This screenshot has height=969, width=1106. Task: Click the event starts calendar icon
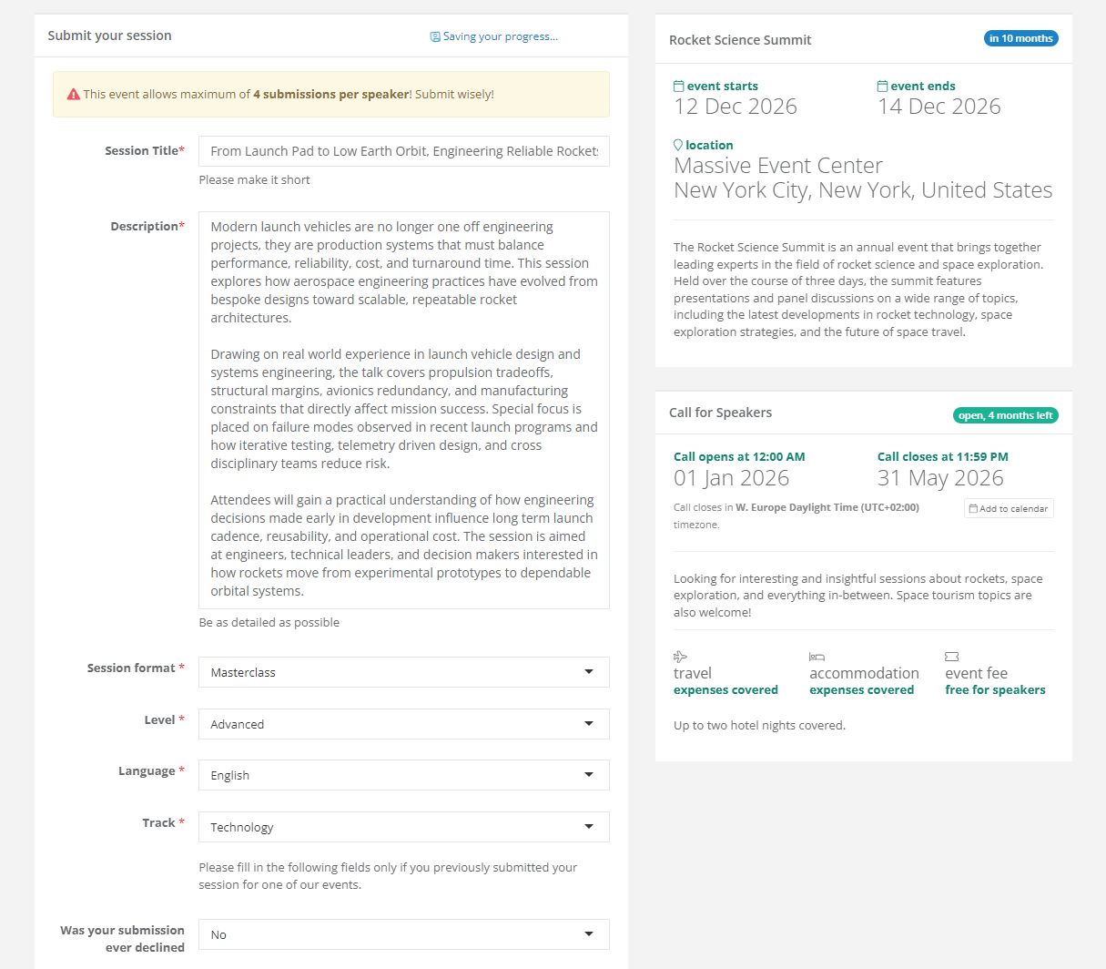pyautogui.click(x=678, y=87)
